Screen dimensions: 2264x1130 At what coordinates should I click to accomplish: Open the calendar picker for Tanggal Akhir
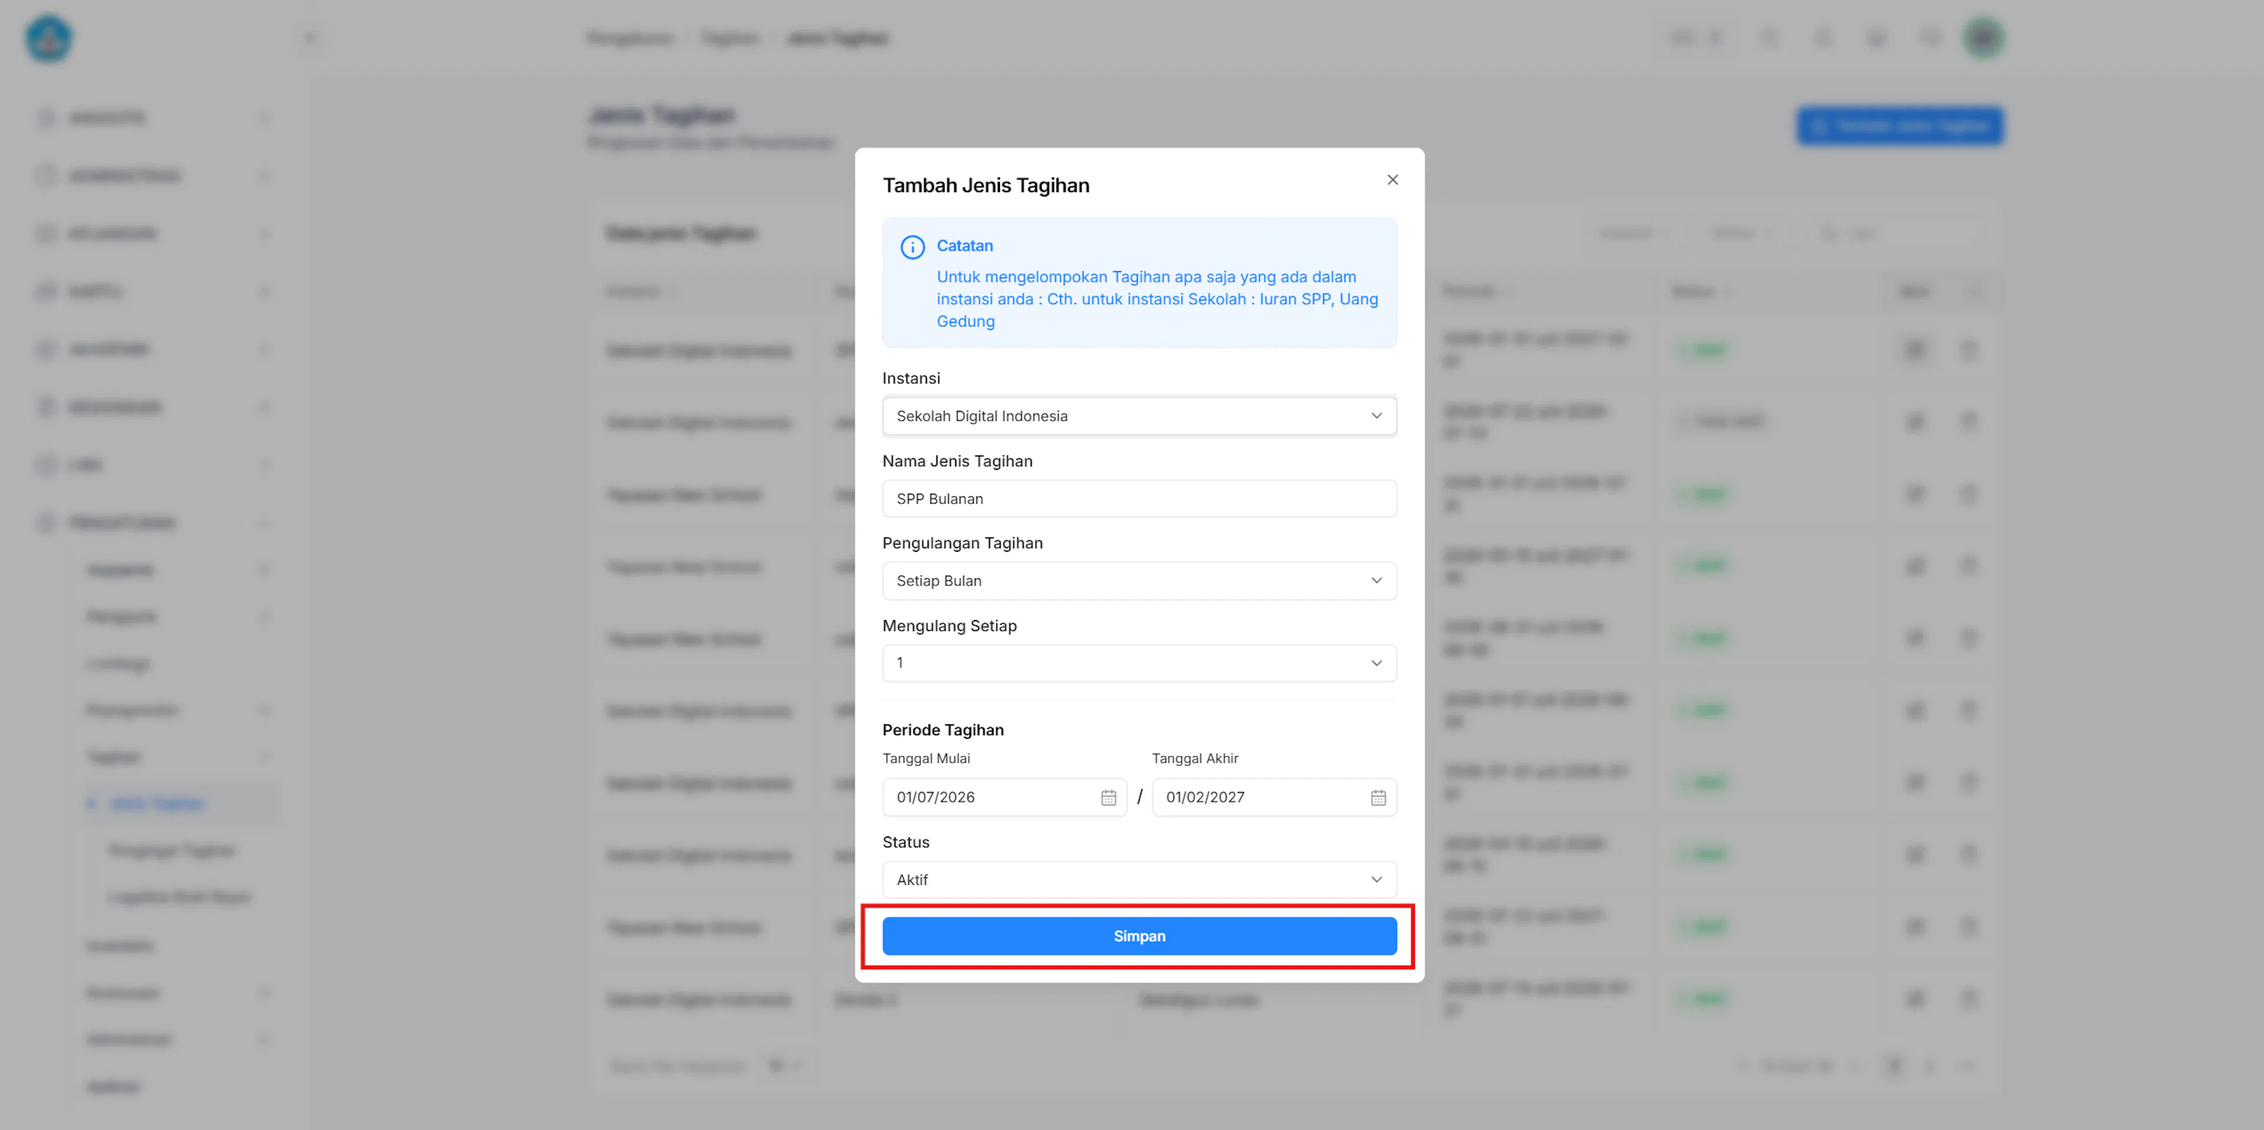[x=1378, y=797]
